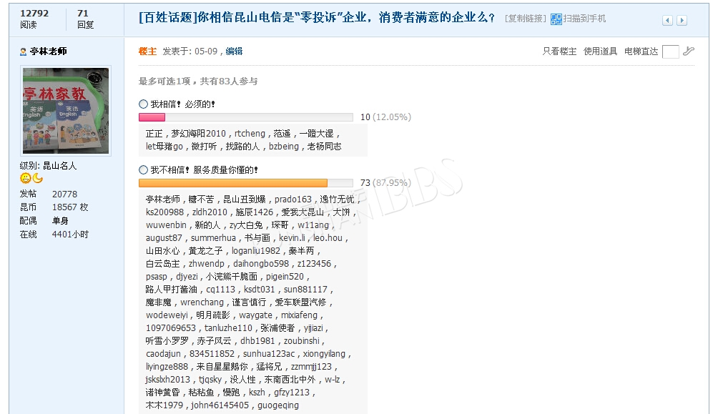The image size is (713, 414).
Task: Click 只看楼主 to filter posts
Action: [559, 51]
